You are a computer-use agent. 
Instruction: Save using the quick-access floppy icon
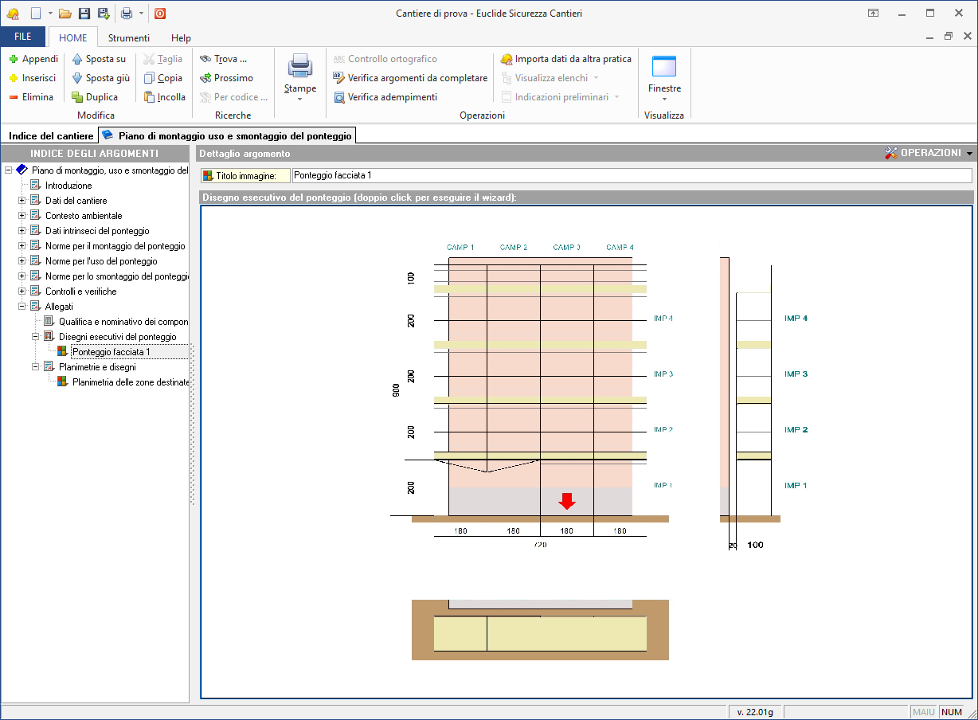point(84,13)
